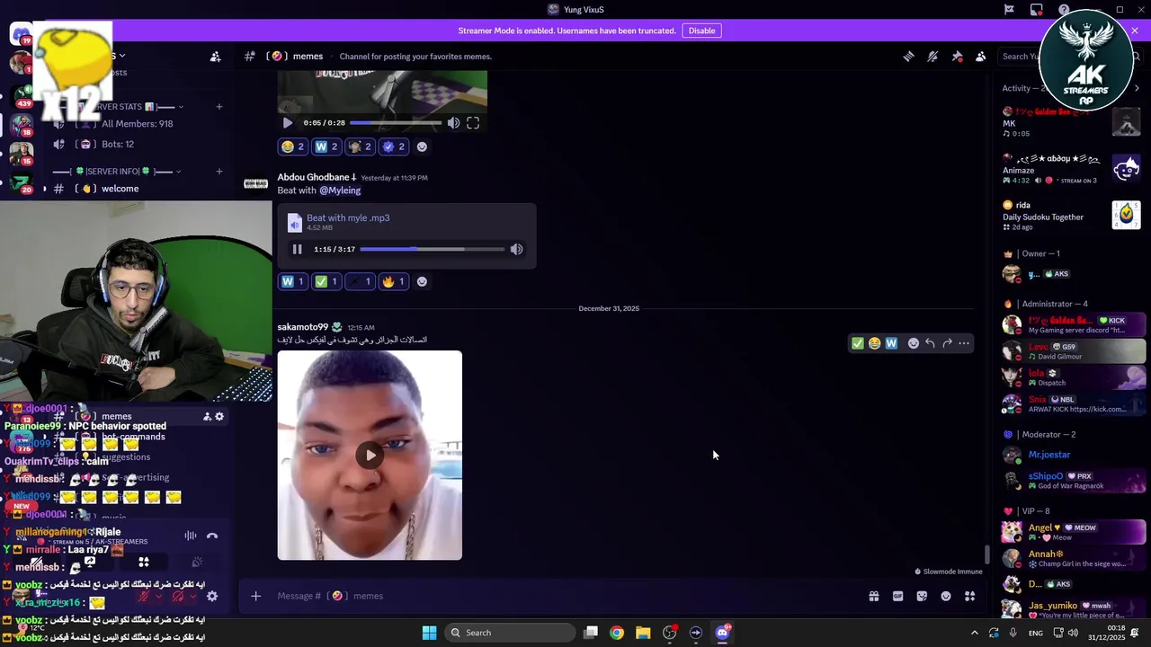
Task: Toggle the blue check reaction with count 2
Action: 394,146
